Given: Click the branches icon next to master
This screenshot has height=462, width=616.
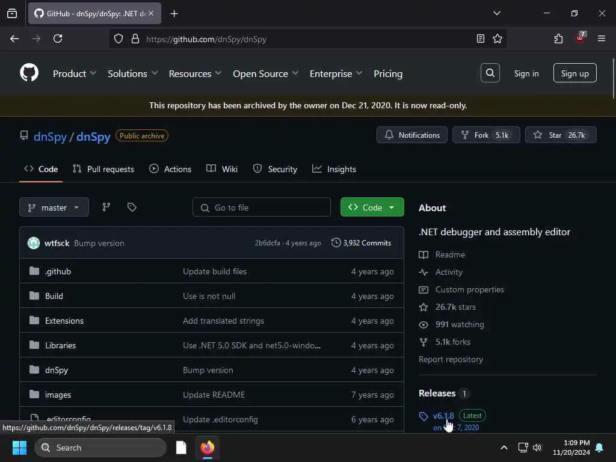Looking at the screenshot, I should pyautogui.click(x=106, y=207).
